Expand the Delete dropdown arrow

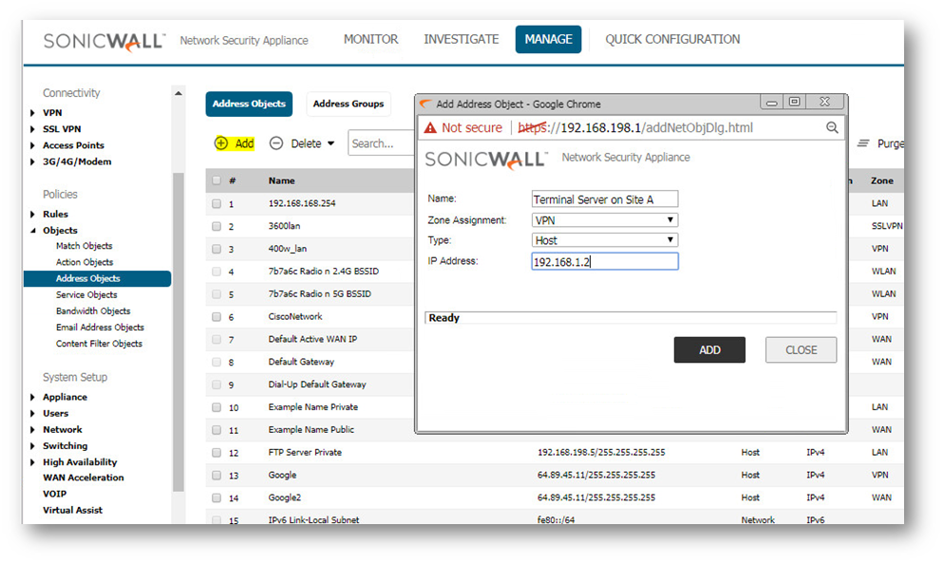pyautogui.click(x=330, y=144)
